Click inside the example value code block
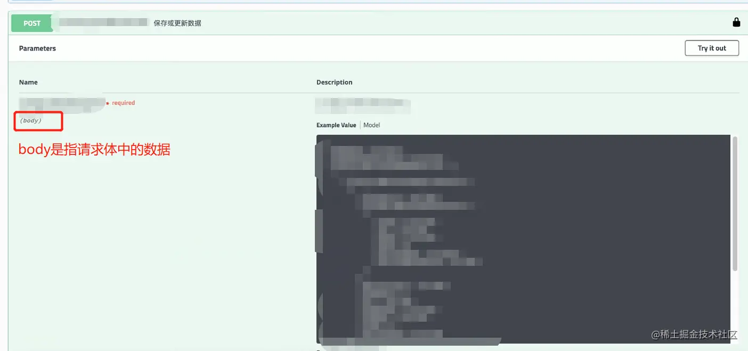748x351 pixels. click(x=523, y=239)
